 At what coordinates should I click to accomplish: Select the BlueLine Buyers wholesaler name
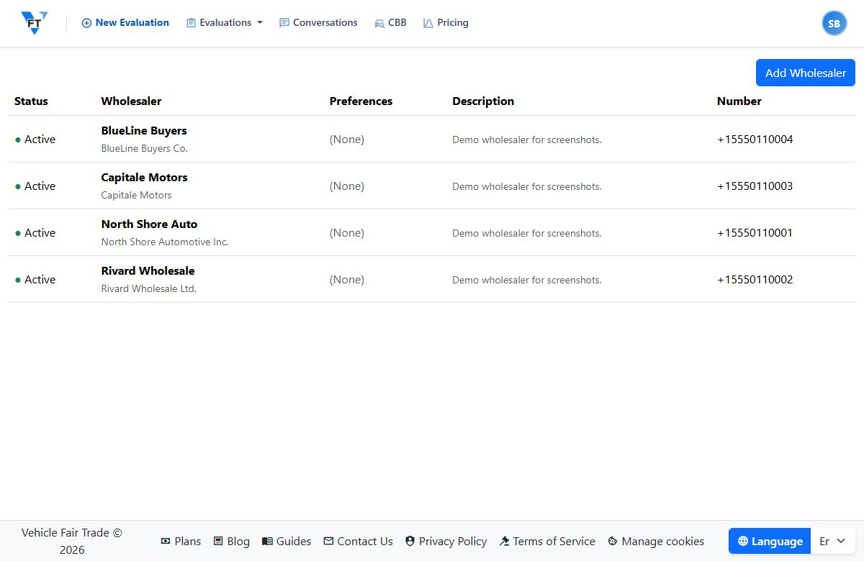click(x=144, y=131)
